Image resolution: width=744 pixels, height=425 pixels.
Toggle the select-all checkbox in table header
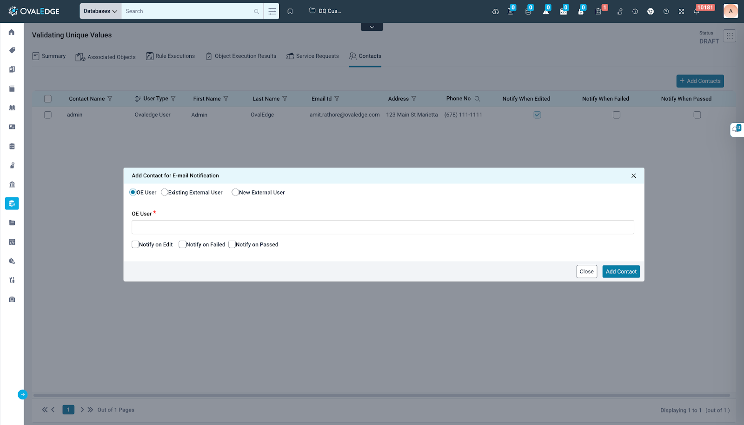[48, 99]
